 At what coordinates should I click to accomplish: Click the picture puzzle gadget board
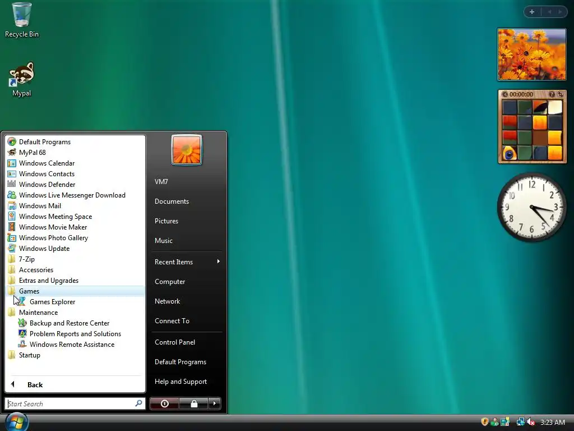click(532, 130)
